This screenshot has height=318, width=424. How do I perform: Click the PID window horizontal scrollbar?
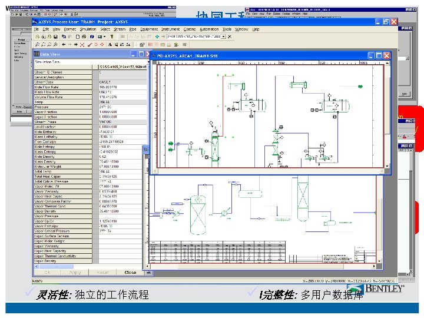click(x=269, y=171)
